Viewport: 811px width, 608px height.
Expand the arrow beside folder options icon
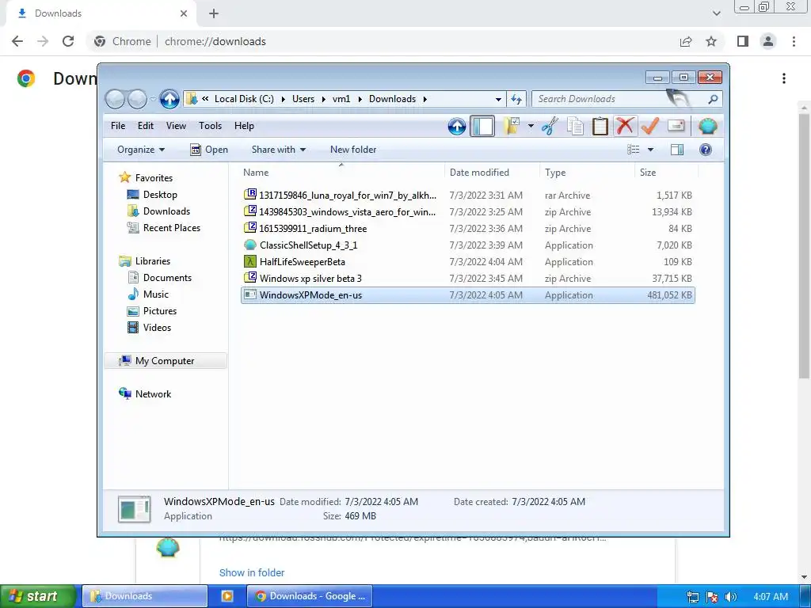[x=531, y=126]
